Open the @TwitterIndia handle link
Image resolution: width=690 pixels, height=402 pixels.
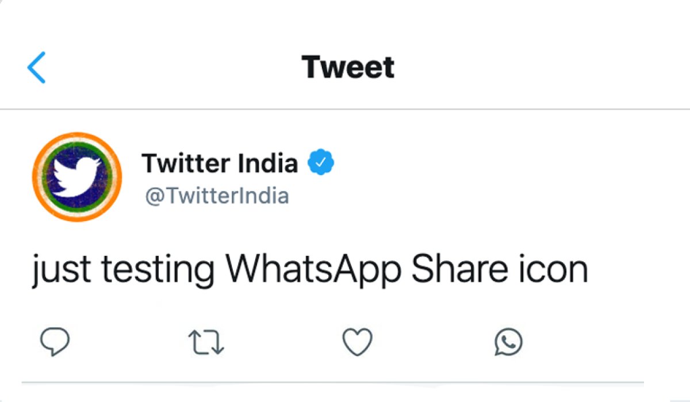point(216,196)
